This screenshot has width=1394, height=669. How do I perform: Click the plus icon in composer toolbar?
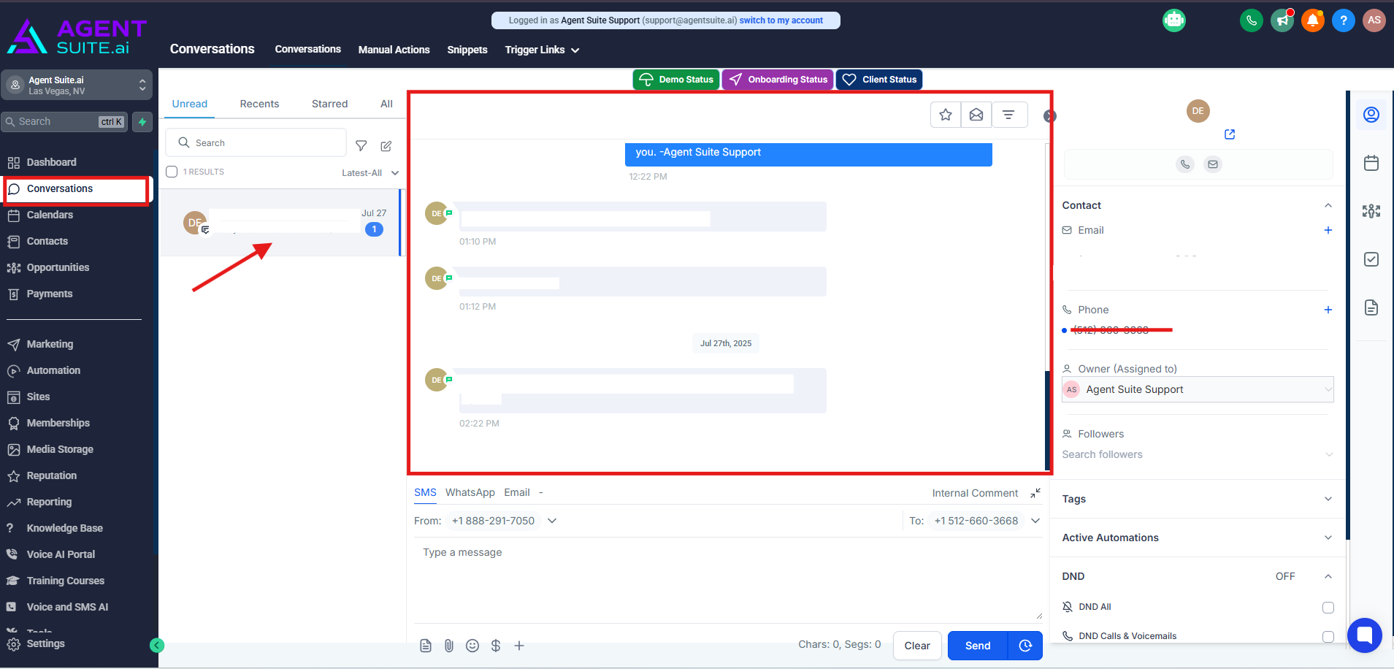(519, 646)
